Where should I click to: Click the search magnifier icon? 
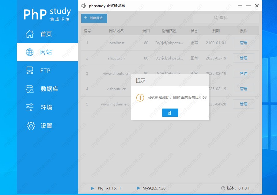coord(216,18)
